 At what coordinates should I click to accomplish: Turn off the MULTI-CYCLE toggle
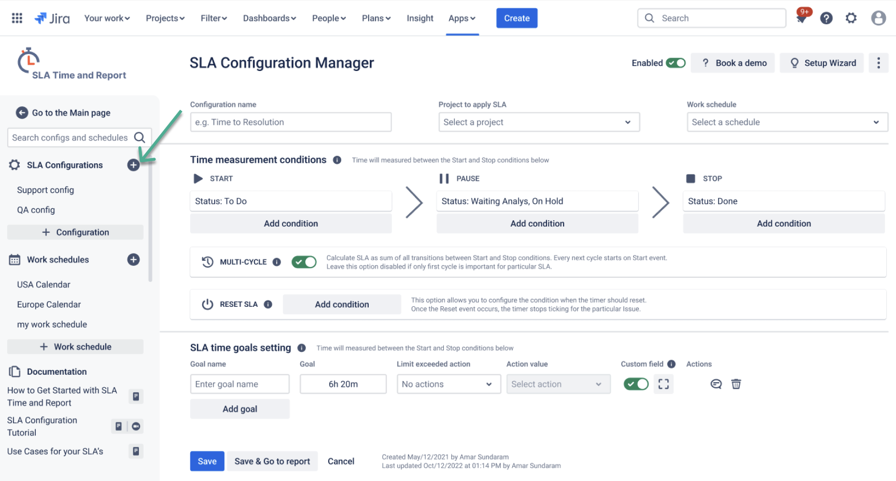tap(304, 262)
